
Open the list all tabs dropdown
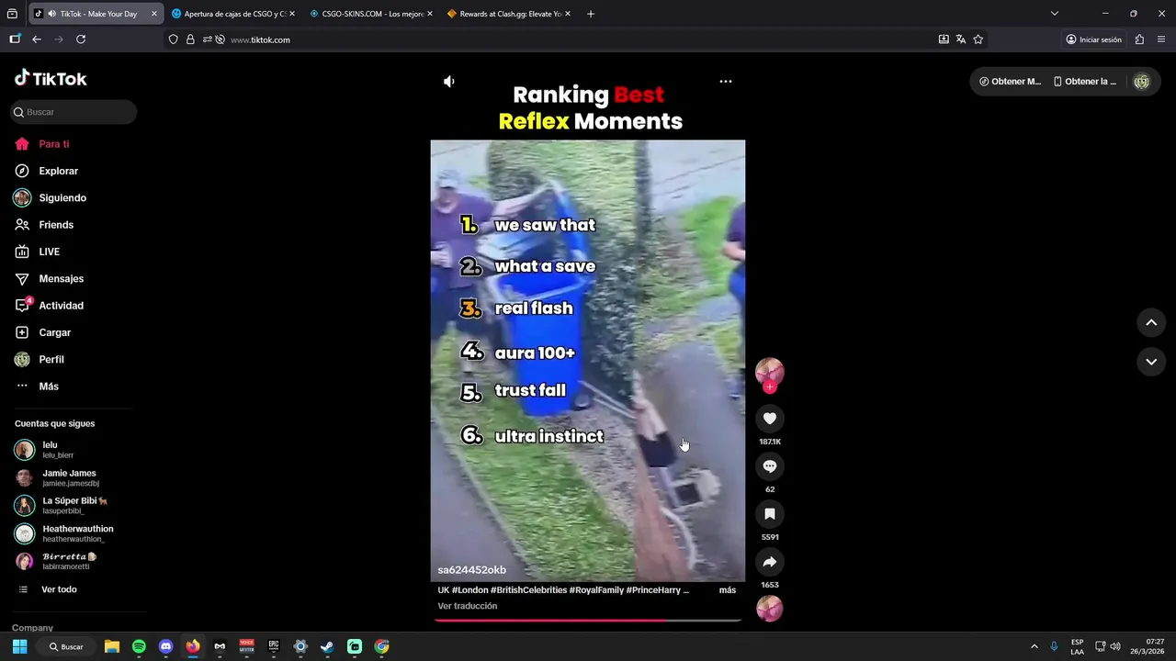1055,14
